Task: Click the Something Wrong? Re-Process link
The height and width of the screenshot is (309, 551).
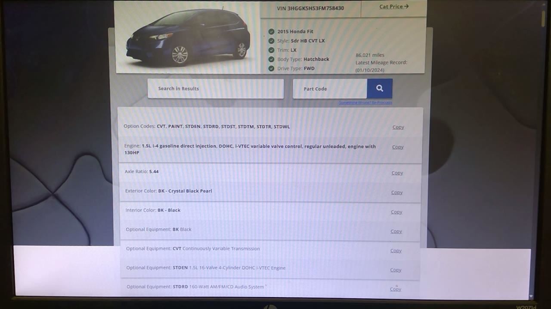Action: pyautogui.click(x=365, y=103)
